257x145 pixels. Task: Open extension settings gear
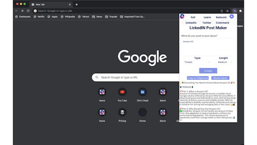pos(232,16)
